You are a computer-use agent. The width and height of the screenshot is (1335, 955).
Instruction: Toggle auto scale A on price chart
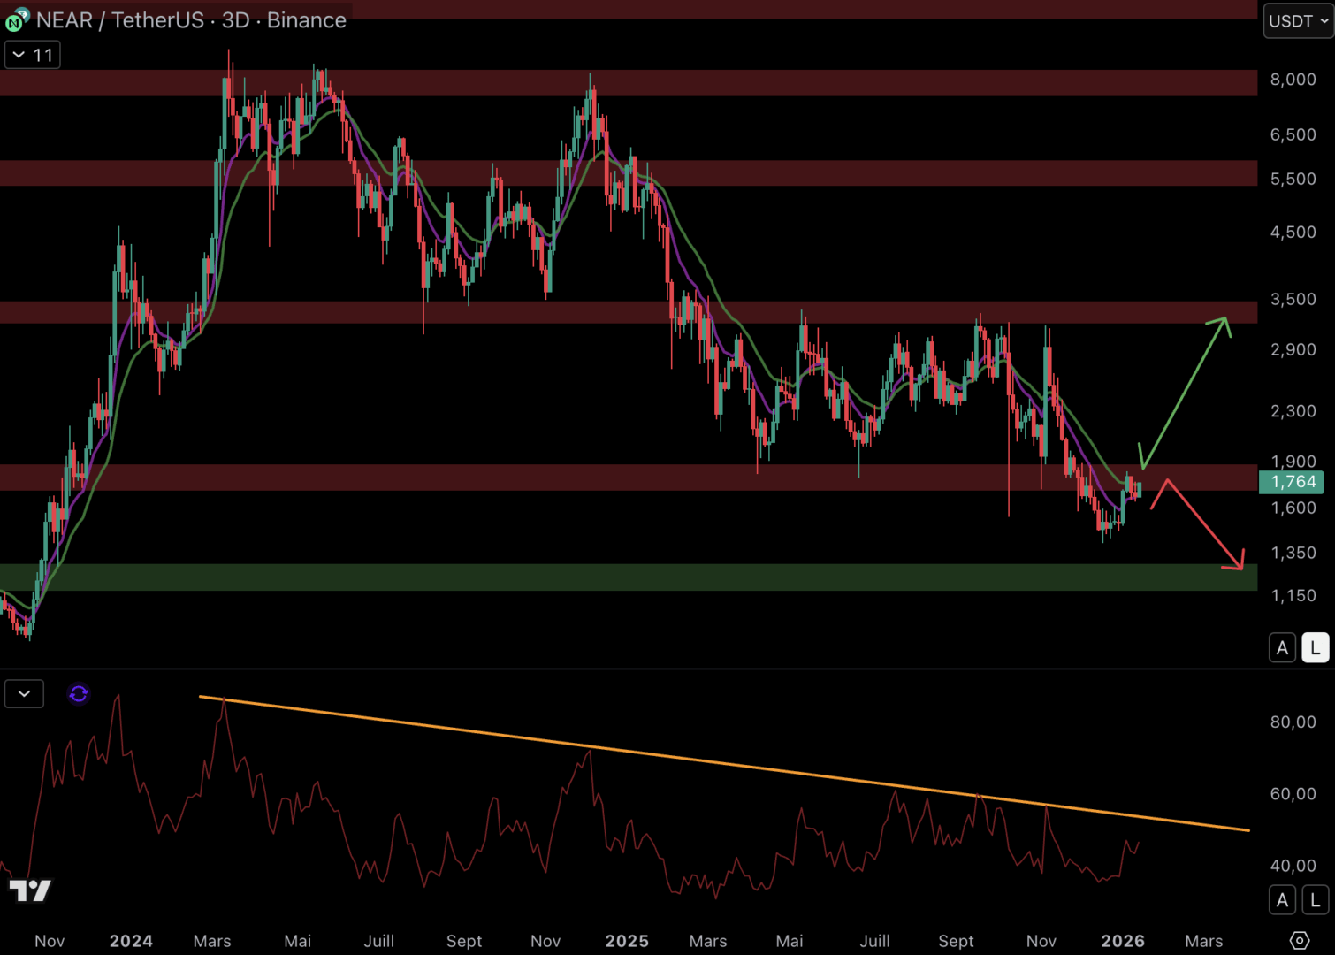pyautogui.click(x=1282, y=648)
